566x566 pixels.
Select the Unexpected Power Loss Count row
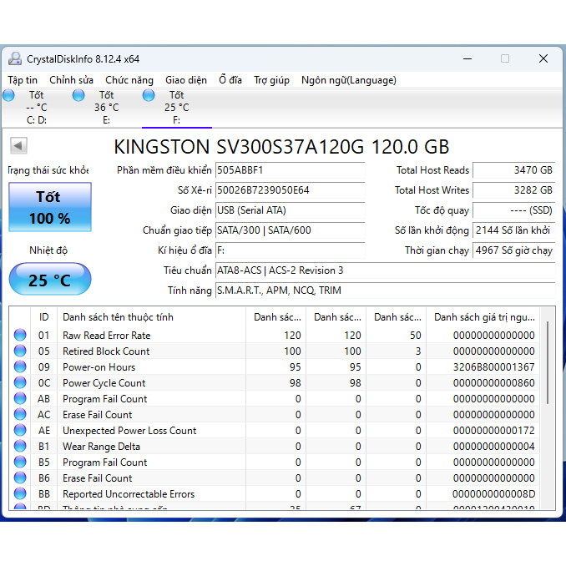pos(275,431)
